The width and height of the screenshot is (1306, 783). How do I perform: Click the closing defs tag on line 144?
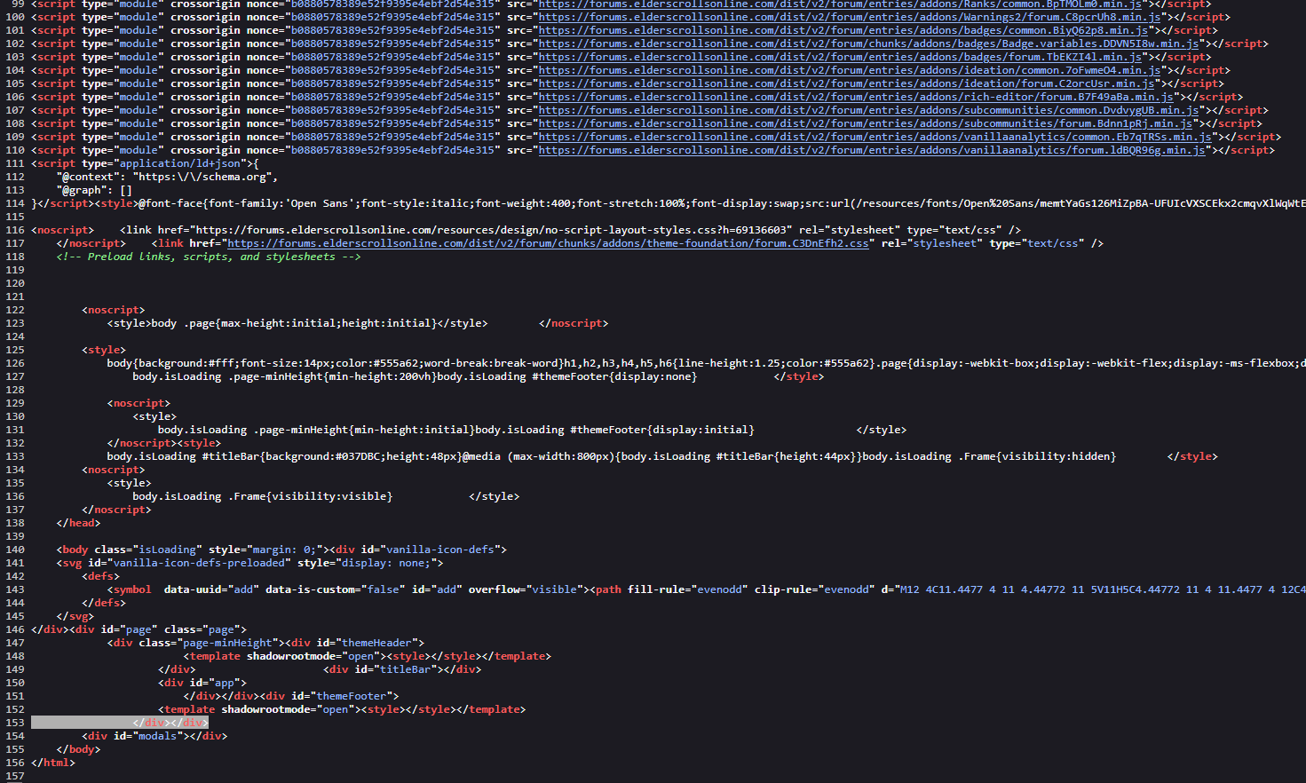[104, 603]
